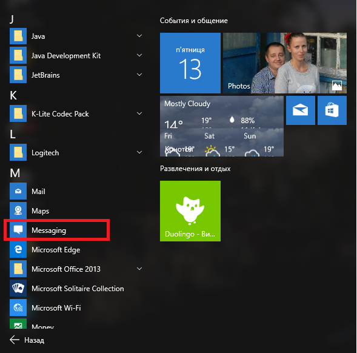This screenshot has height=353, width=357.
Task: Select the Maps label
Action: tap(40, 211)
